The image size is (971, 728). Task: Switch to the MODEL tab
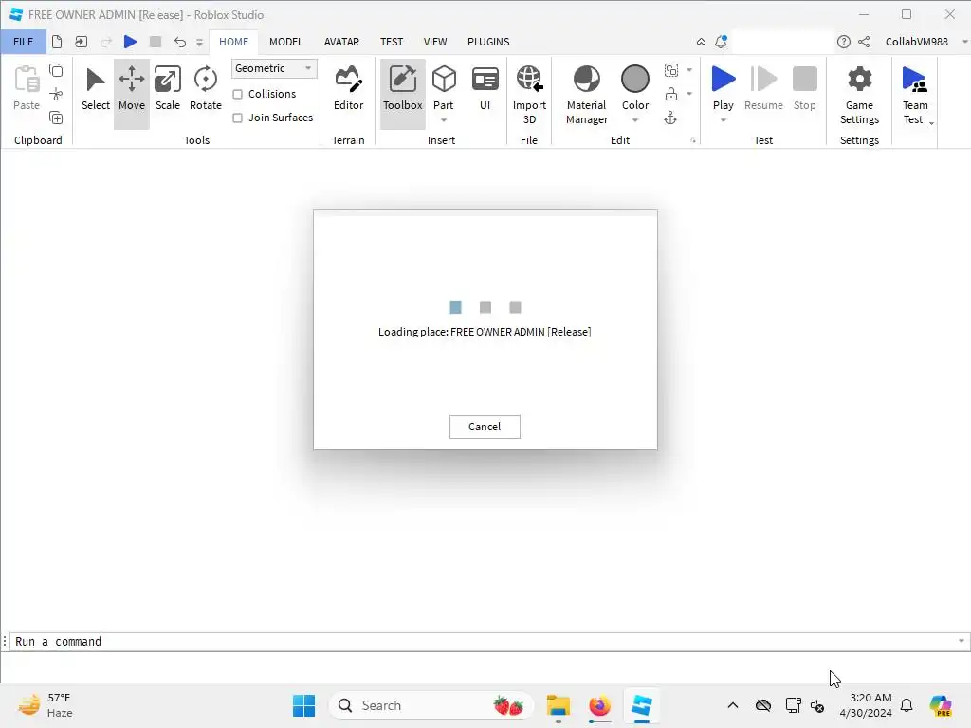pyautogui.click(x=286, y=42)
